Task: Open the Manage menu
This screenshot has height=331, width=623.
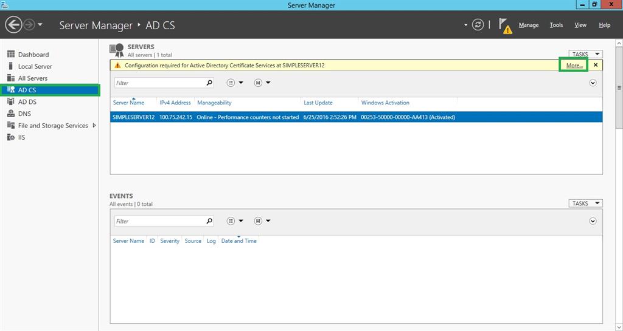Action: (x=529, y=25)
